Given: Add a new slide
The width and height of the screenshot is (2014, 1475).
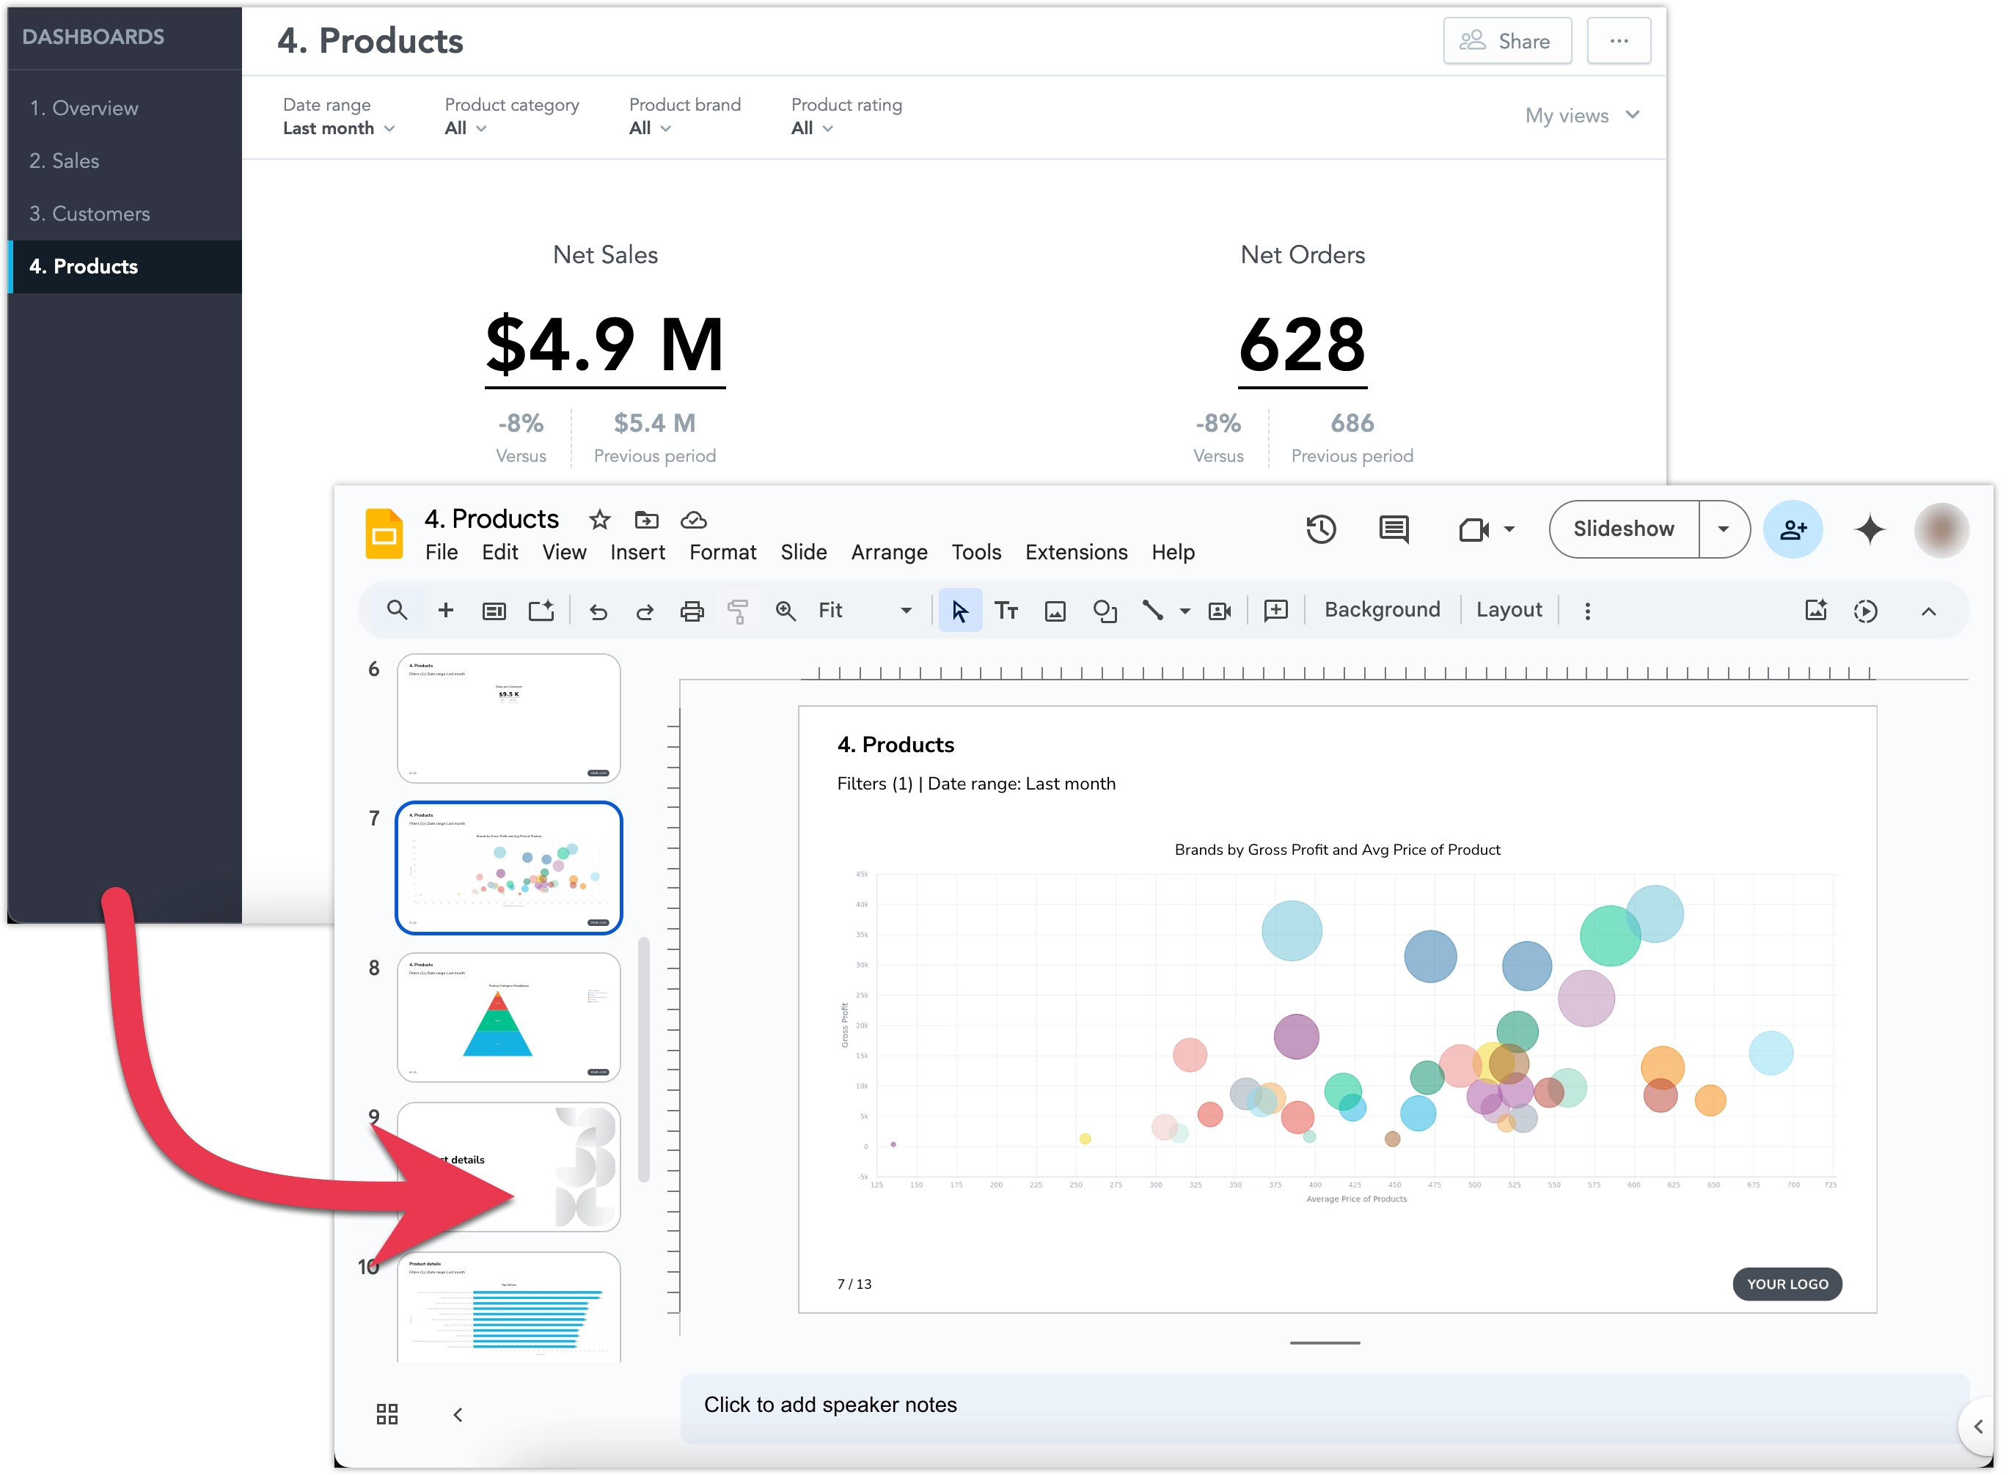Looking at the screenshot, I should [x=446, y=611].
